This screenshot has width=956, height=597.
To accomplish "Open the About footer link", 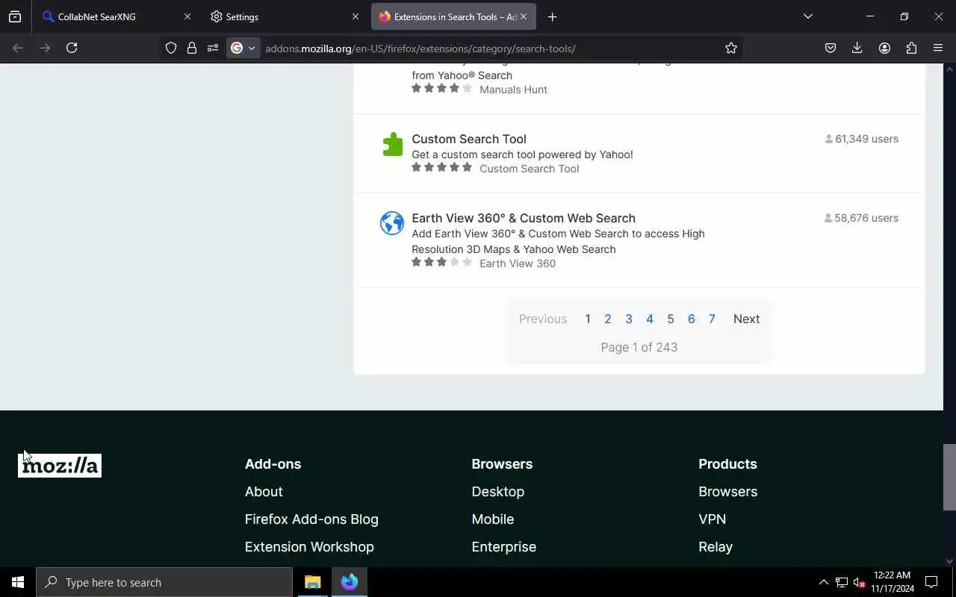I will (264, 492).
